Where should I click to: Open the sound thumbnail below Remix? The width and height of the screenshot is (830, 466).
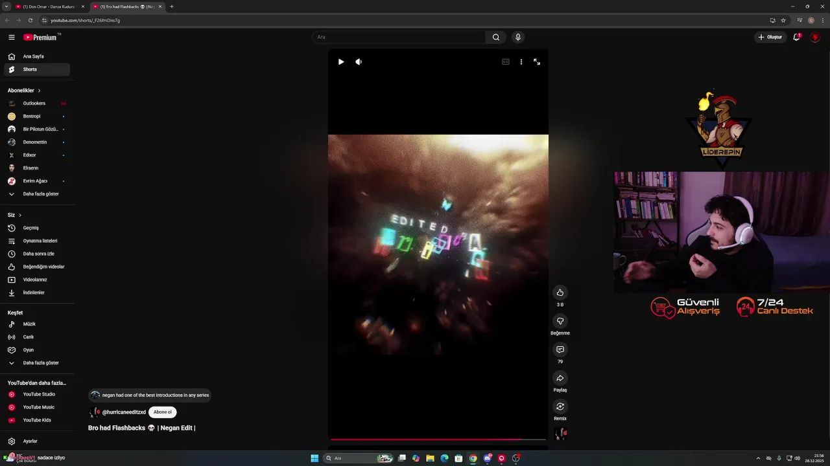[x=561, y=434]
